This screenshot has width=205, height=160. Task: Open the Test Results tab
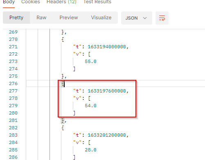97,2
